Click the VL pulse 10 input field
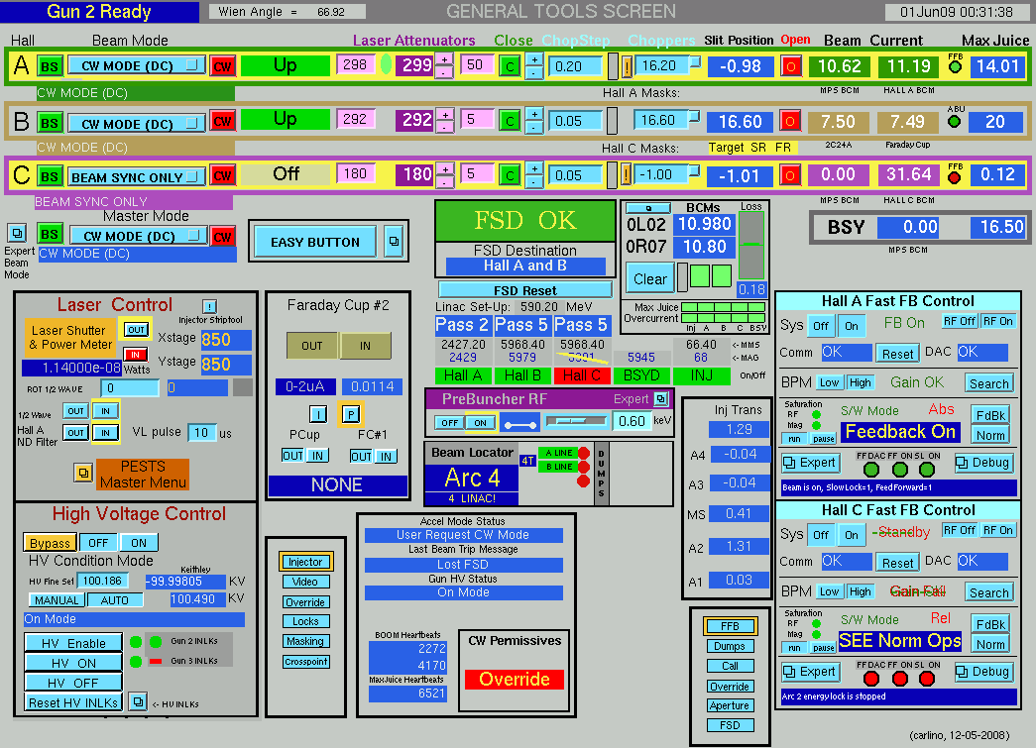Screen dimensions: 1036x748 click(202, 432)
